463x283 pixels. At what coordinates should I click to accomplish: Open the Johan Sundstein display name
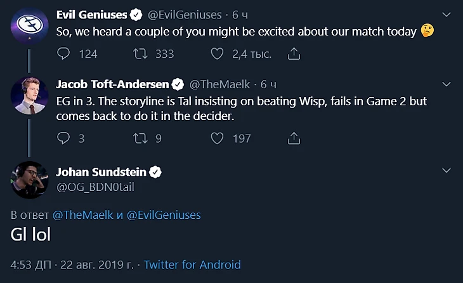click(x=101, y=172)
